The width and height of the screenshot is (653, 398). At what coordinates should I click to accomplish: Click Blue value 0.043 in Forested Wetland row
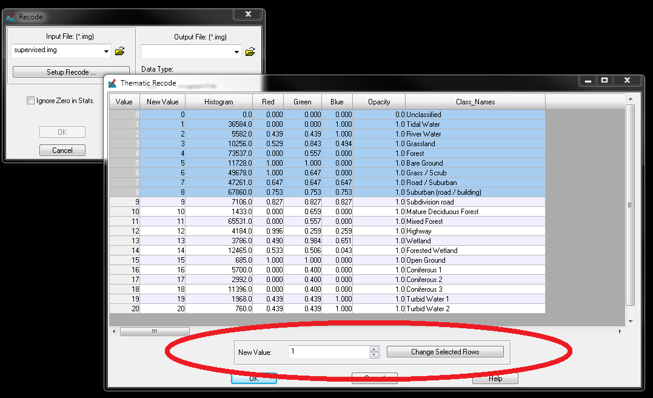(x=337, y=251)
